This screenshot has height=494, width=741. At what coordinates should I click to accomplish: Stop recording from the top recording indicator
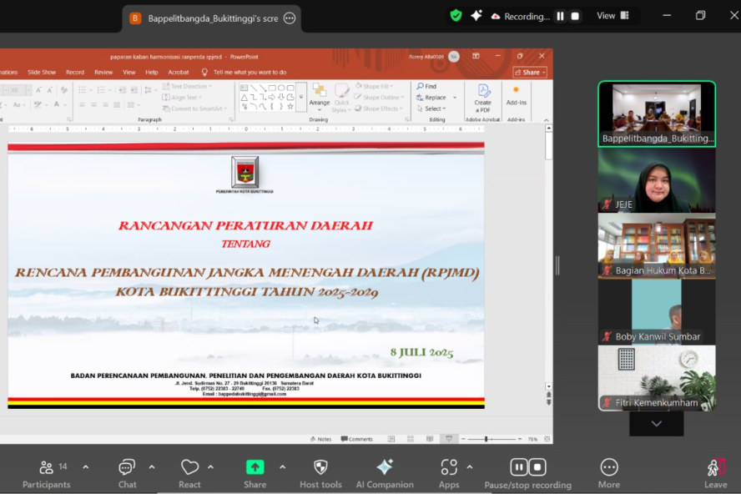pyautogui.click(x=575, y=16)
